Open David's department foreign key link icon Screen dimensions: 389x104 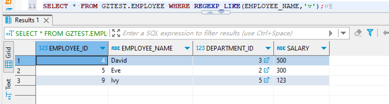(x=266, y=61)
